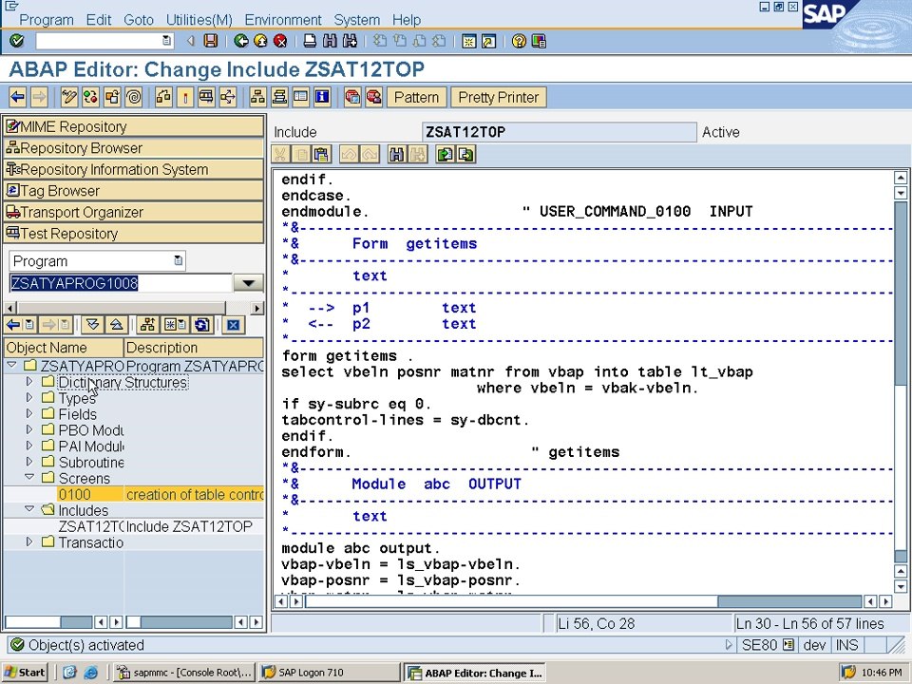
Task: Click the Cut scissors icon in the editor toolbar
Action: (x=280, y=154)
